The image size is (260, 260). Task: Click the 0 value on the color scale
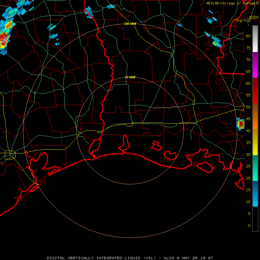tap(249, 226)
